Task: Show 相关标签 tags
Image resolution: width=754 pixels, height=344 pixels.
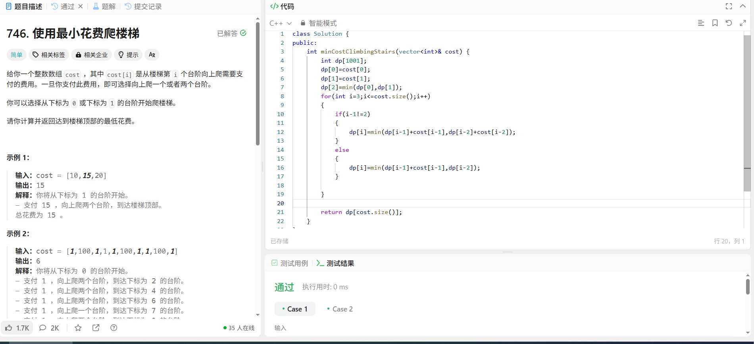Action: [x=48, y=55]
